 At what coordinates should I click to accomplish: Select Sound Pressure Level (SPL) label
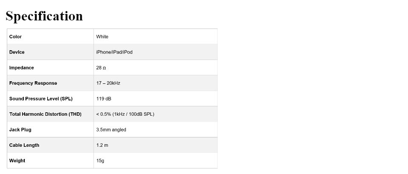[41, 99]
